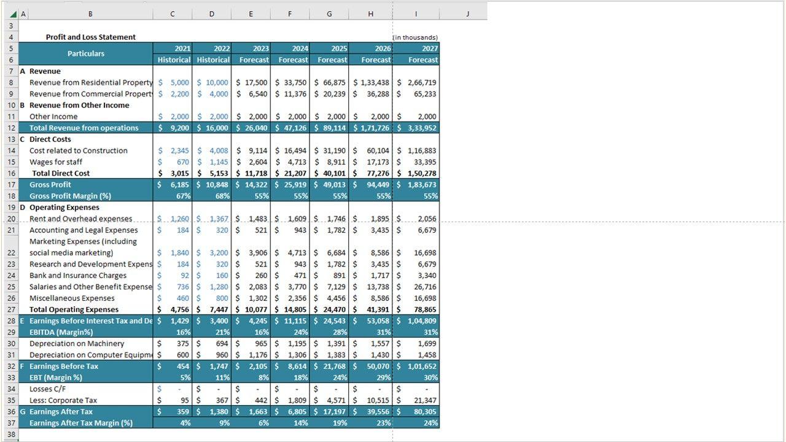Select the Gross Profit label cell
Screen dimensions: 786x442
click(x=50, y=185)
